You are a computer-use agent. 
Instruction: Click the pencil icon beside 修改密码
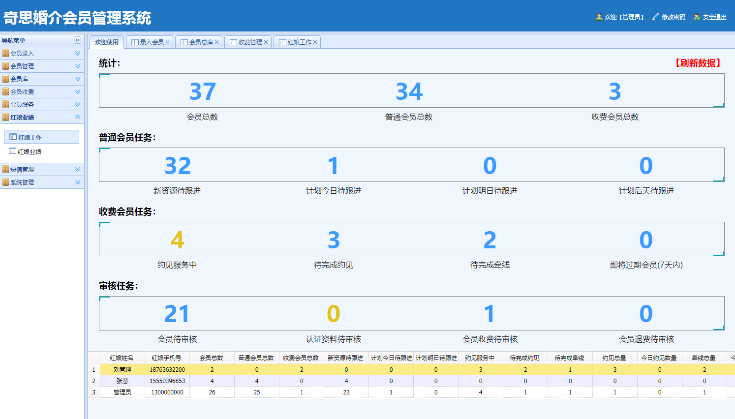655,17
